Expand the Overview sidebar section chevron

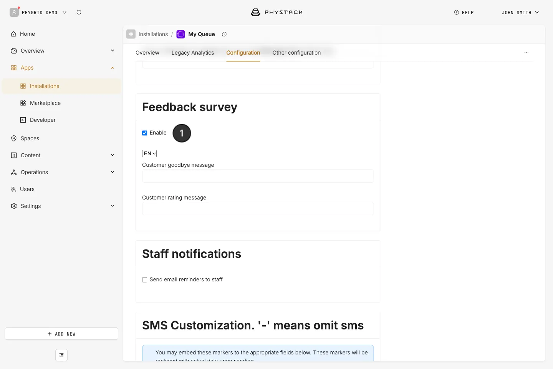click(113, 50)
